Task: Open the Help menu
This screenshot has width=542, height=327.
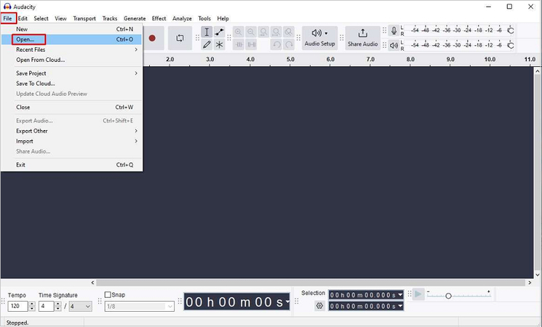Action: point(223,18)
